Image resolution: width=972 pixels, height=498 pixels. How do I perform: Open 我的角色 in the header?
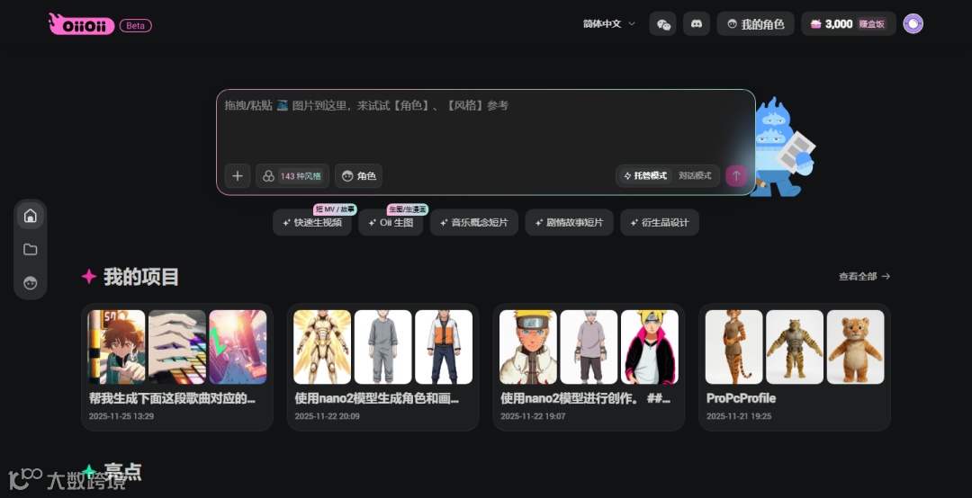756,24
